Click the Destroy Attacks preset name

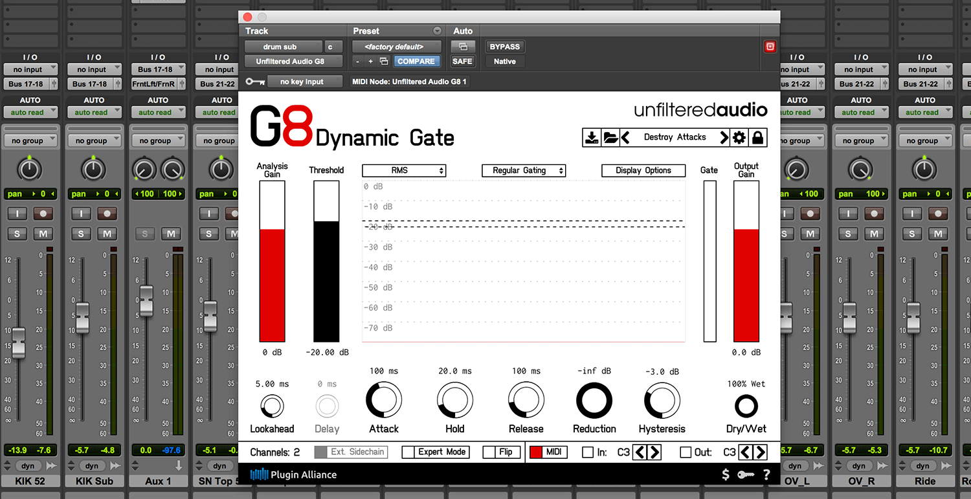[x=675, y=137]
